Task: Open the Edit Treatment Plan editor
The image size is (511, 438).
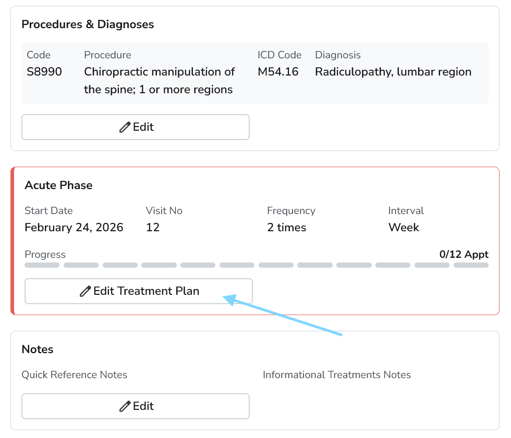Action: 138,291
